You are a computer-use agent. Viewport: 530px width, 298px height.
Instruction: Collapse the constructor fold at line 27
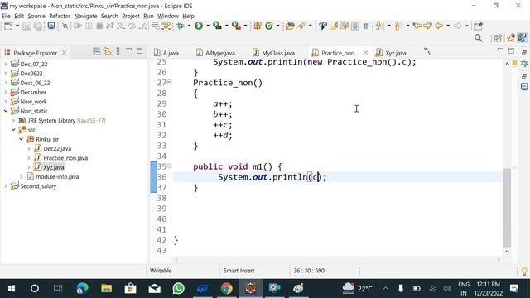click(169, 82)
